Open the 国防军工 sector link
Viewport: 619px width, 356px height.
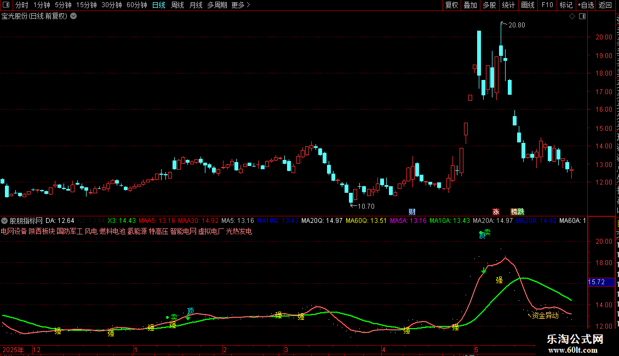click(70, 231)
